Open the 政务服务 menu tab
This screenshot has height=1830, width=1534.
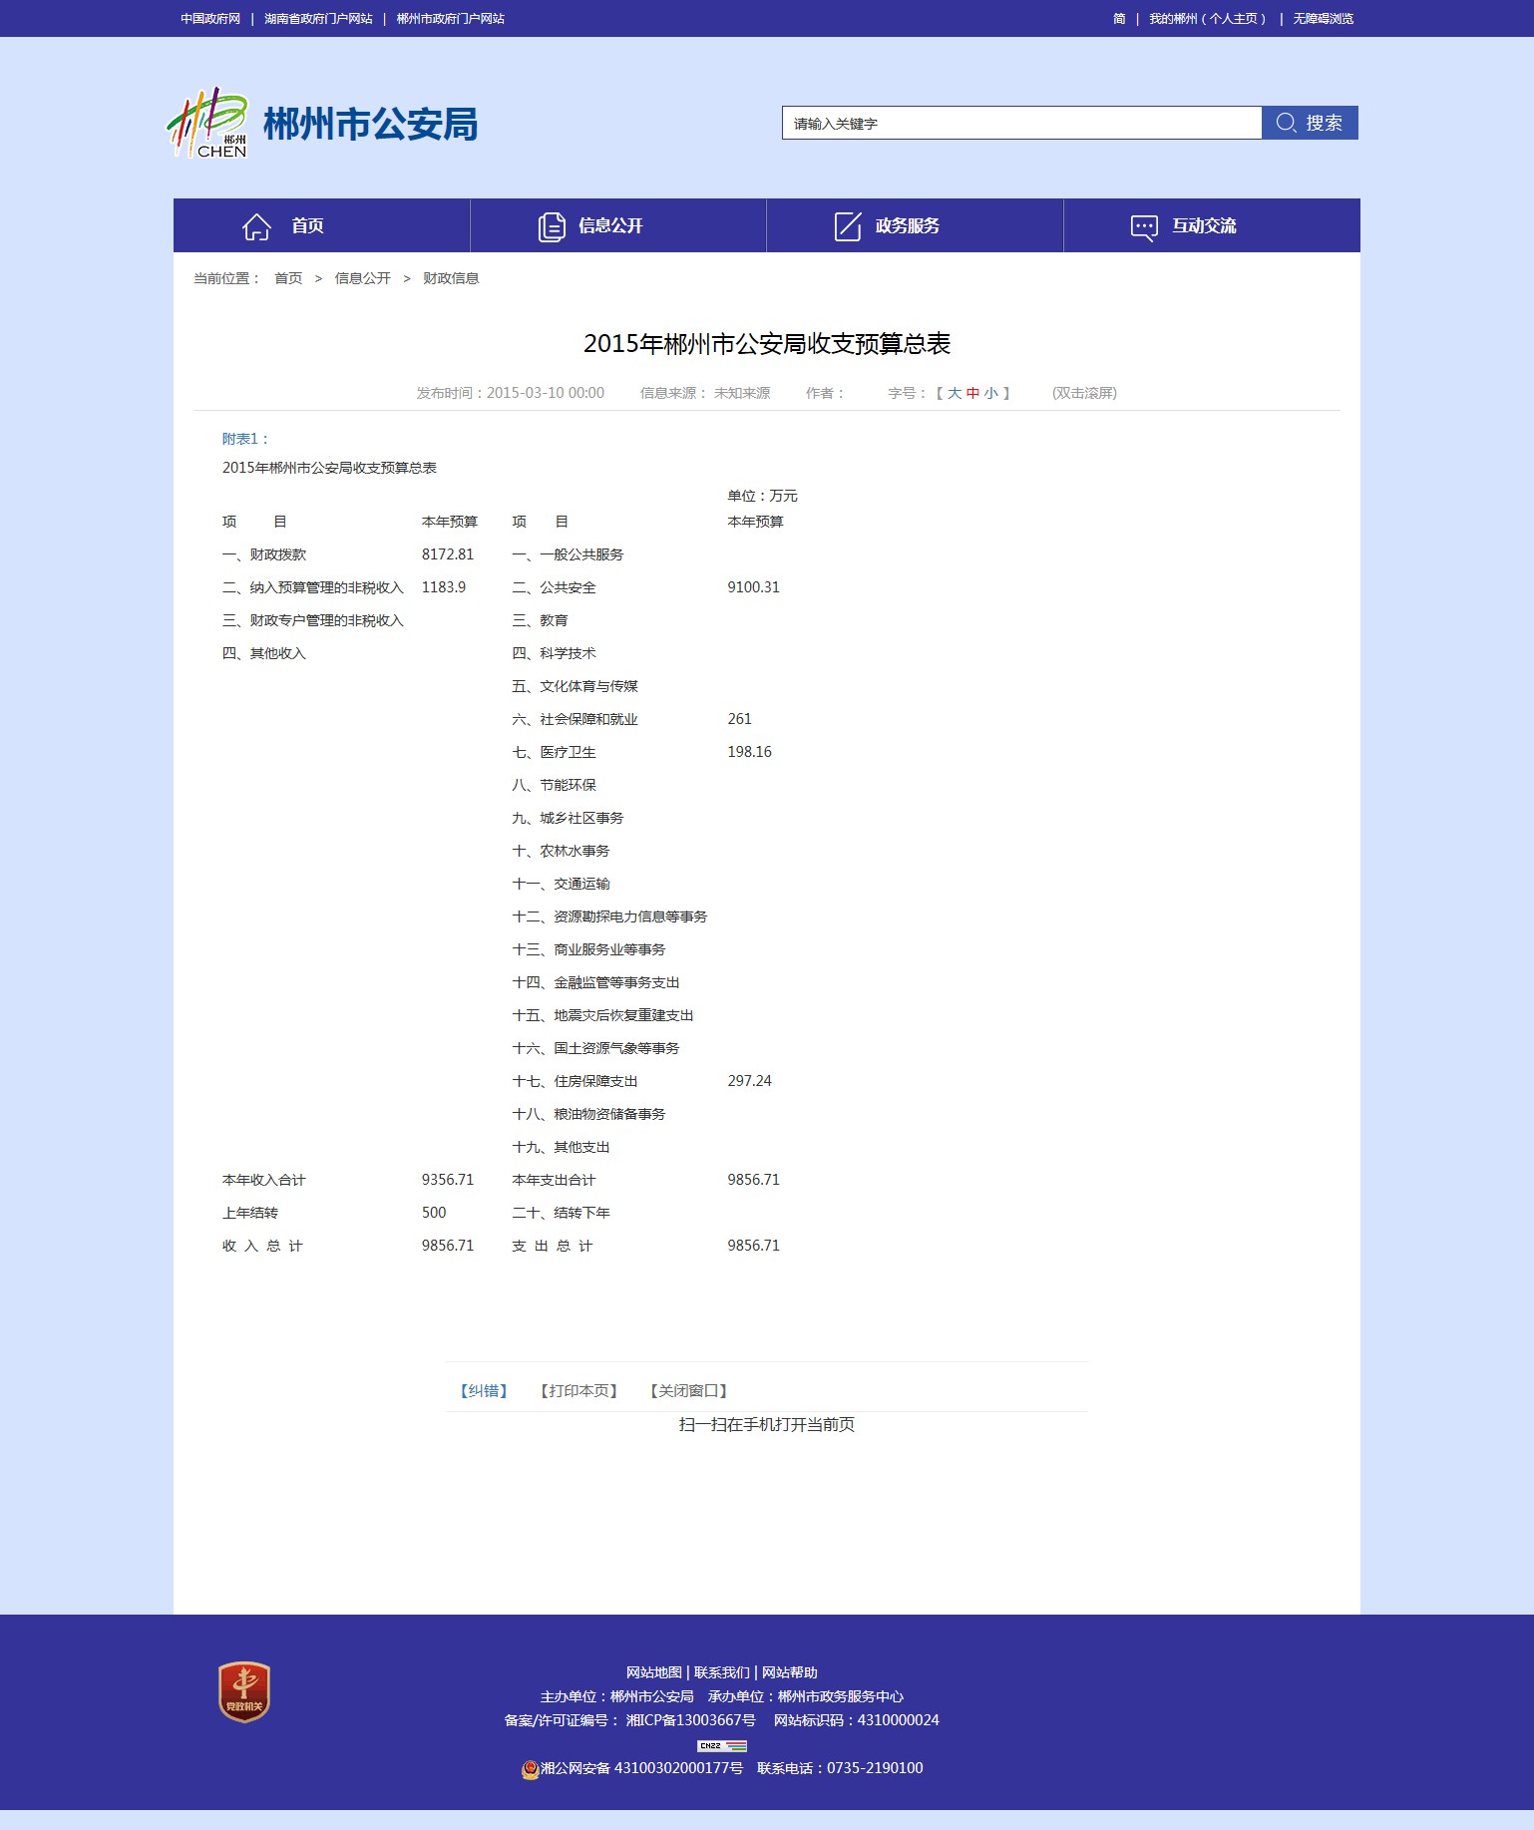pos(907,226)
